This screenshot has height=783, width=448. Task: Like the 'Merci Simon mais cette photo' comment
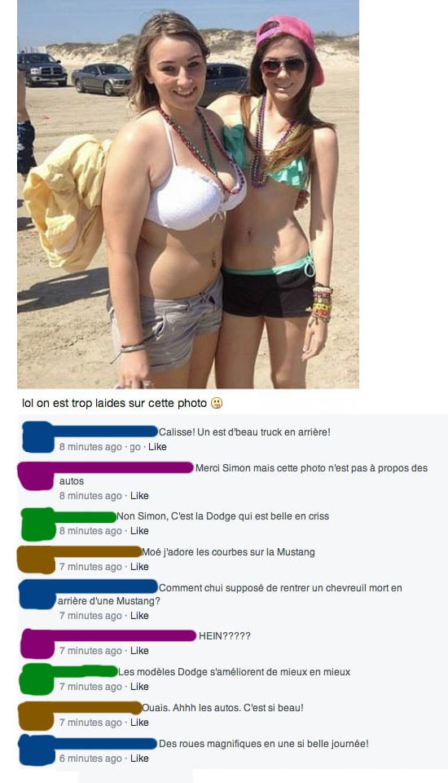[139, 496]
